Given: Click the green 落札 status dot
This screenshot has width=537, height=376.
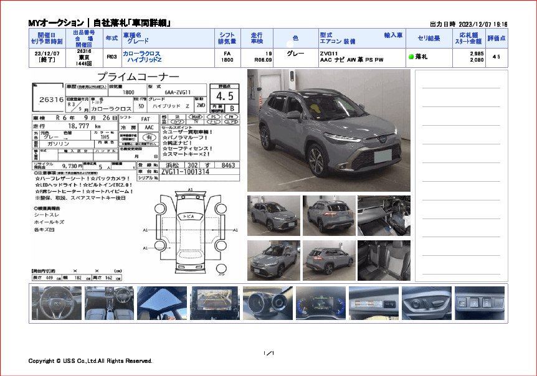Looking at the screenshot, I should pyautogui.click(x=411, y=57).
